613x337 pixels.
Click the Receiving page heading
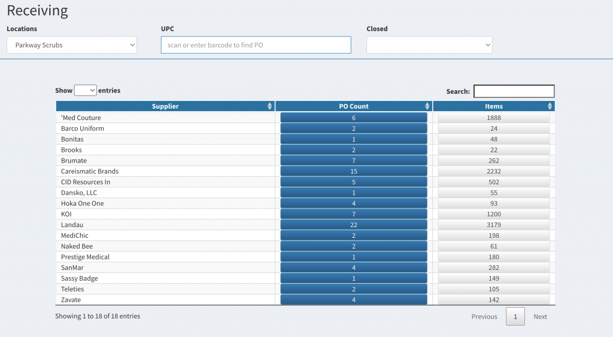coord(37,11)
